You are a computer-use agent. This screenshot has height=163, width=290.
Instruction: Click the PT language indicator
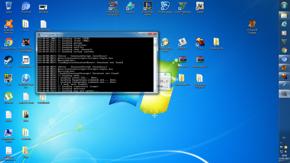(284, 138)
